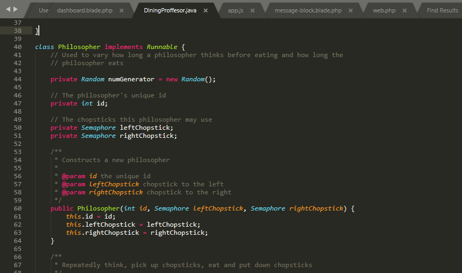Select line number 44 in the gutter
Screen dimensions: 462x273
coord(18,79)
